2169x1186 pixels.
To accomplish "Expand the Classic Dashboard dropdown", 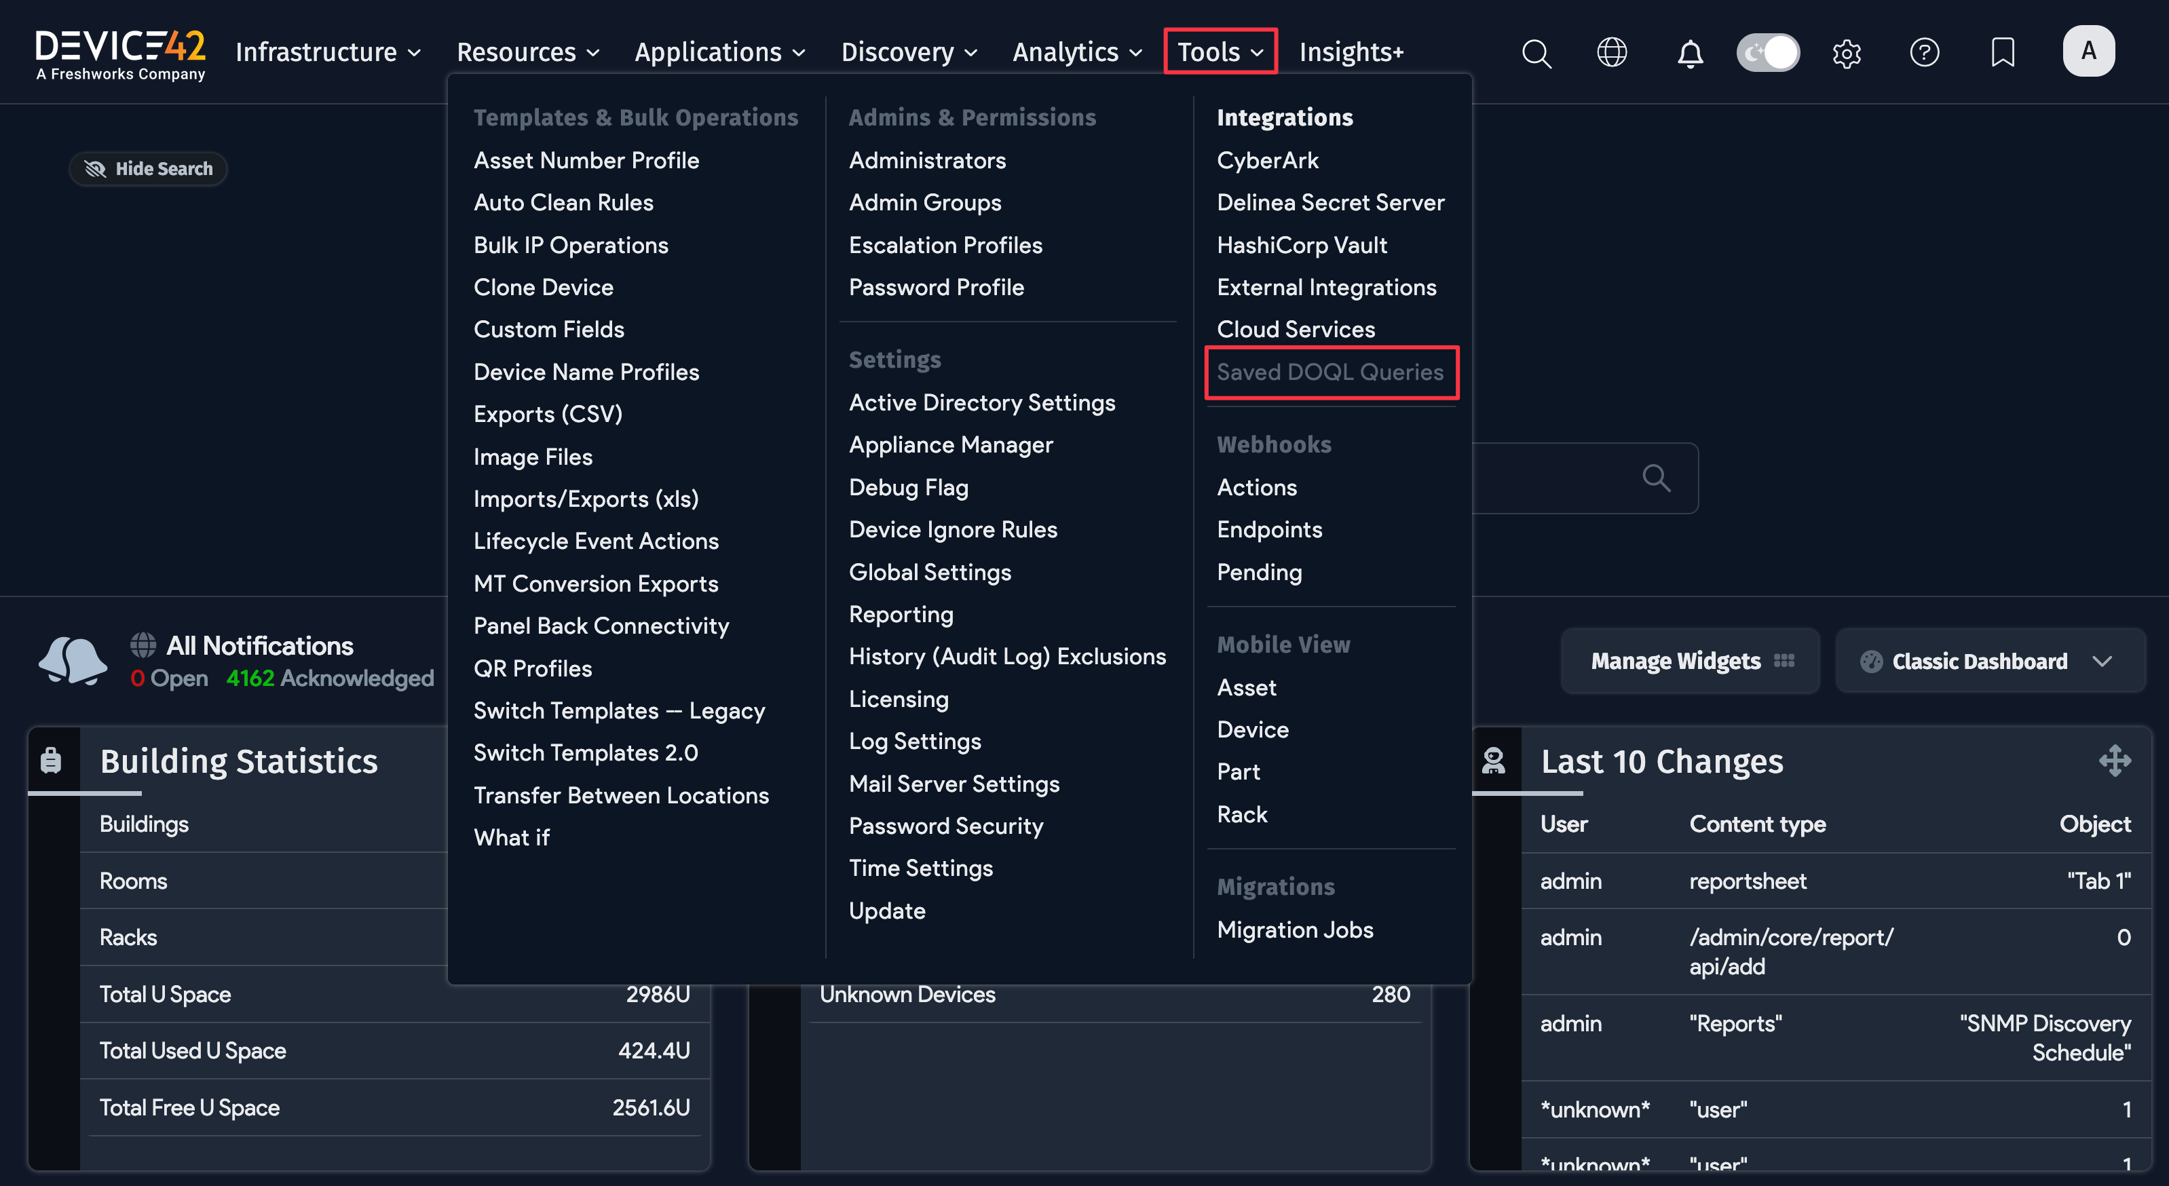I will tap(2103, 661).
